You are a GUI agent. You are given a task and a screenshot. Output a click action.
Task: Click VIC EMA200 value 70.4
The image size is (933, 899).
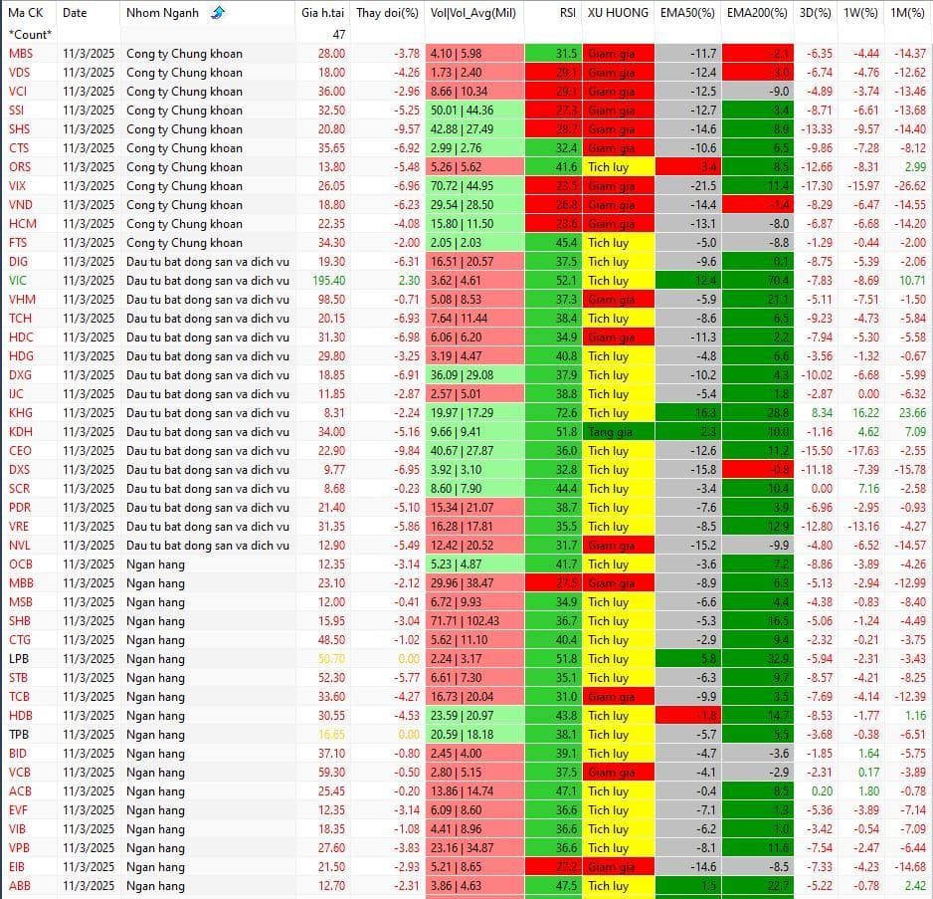(777, 281)
